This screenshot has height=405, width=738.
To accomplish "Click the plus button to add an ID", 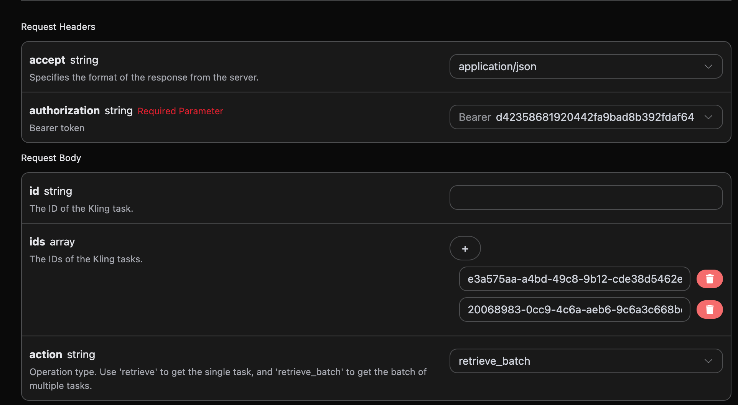I will (465, 249).
